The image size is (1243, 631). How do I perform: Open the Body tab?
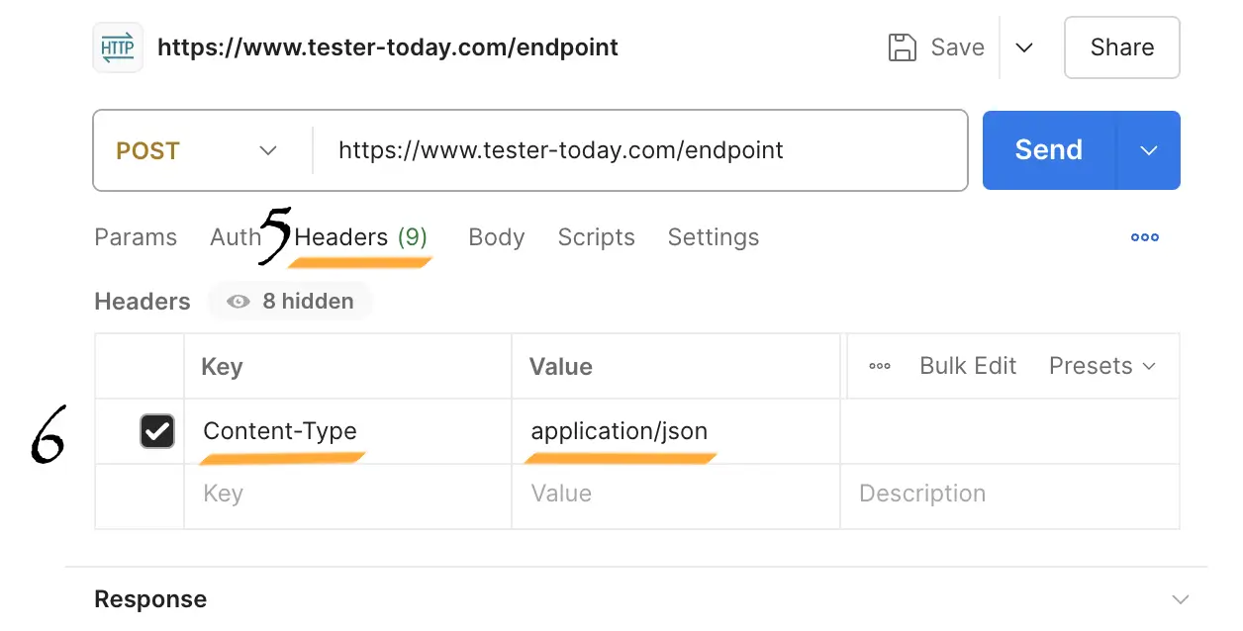(496, 237)
